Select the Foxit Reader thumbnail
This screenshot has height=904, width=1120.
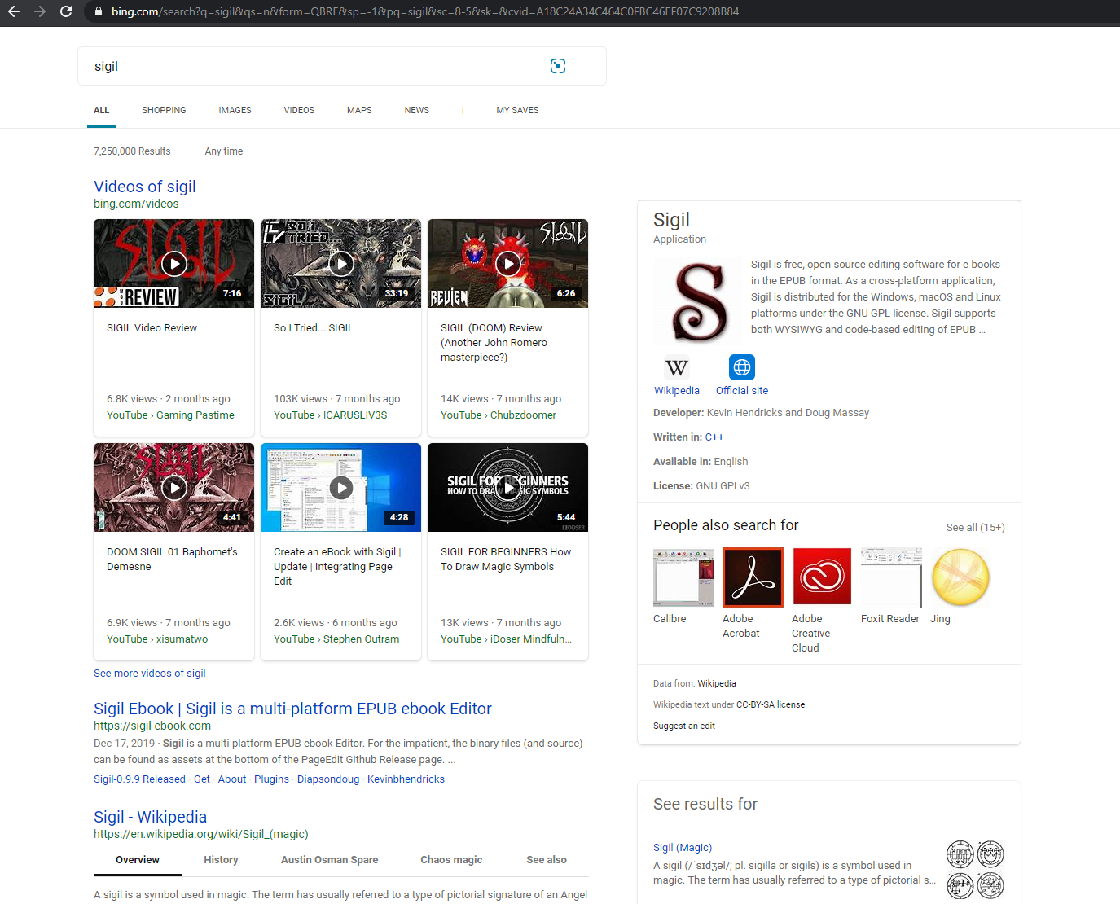(891, 577)
